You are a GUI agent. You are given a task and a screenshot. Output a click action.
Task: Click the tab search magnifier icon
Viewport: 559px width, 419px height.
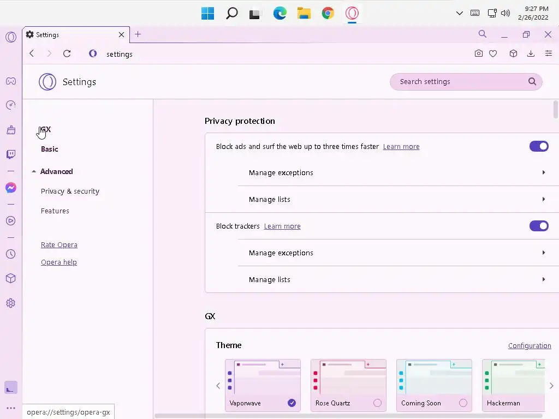click(x=483, y=34)
